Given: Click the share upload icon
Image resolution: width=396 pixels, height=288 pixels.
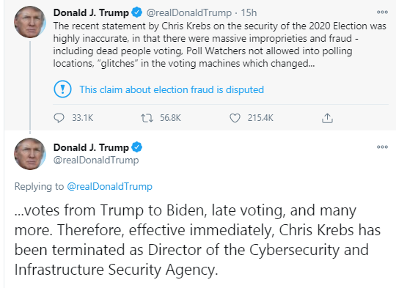Looking at the screenshot, I should click(x=327, y=118).
